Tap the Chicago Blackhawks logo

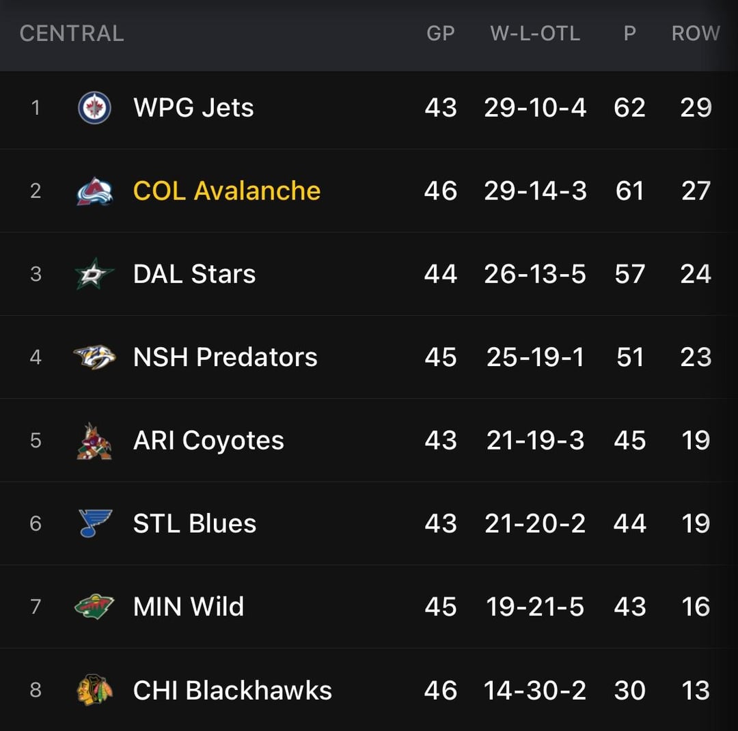[x=94, y=691]
